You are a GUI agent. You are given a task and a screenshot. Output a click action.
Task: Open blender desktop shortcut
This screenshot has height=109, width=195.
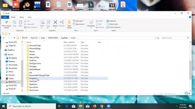tap(27, 5)
